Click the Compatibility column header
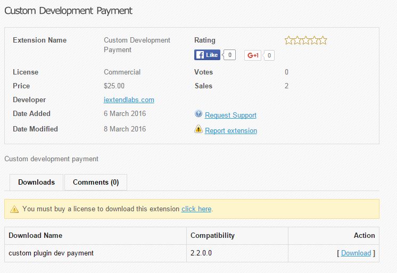Image resolution: width=397 pixels, height=273 pixels. 237,236
